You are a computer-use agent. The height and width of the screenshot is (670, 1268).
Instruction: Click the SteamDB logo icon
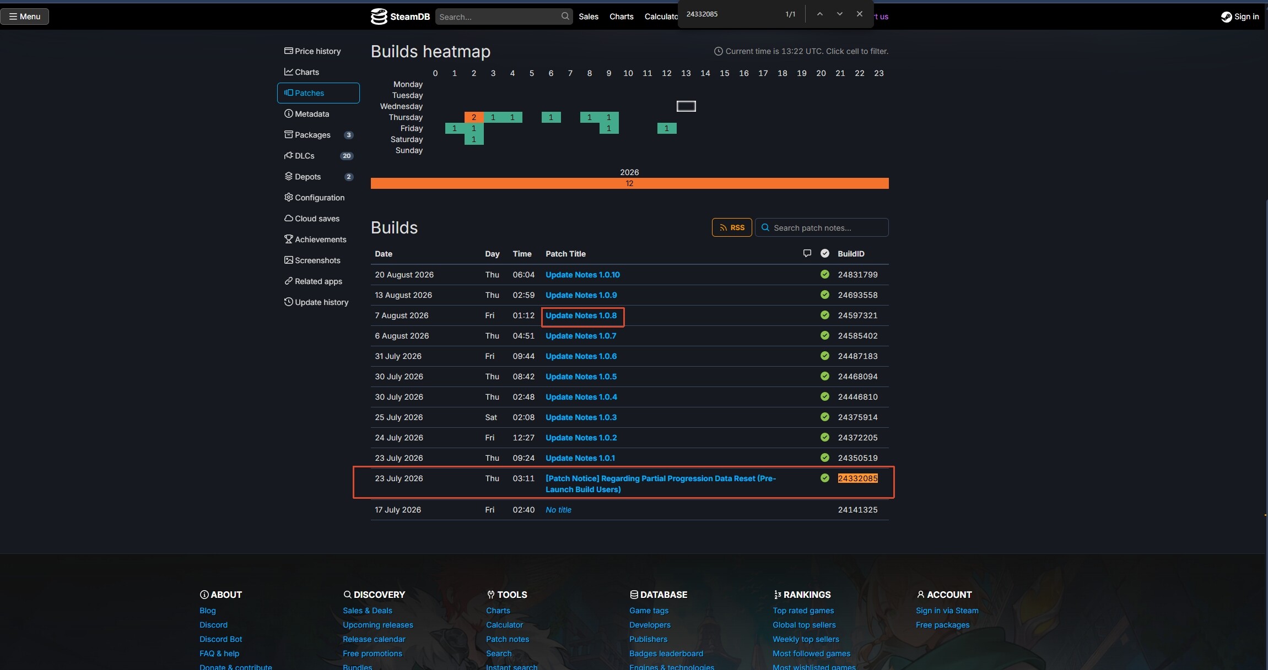tap(379, 17)
